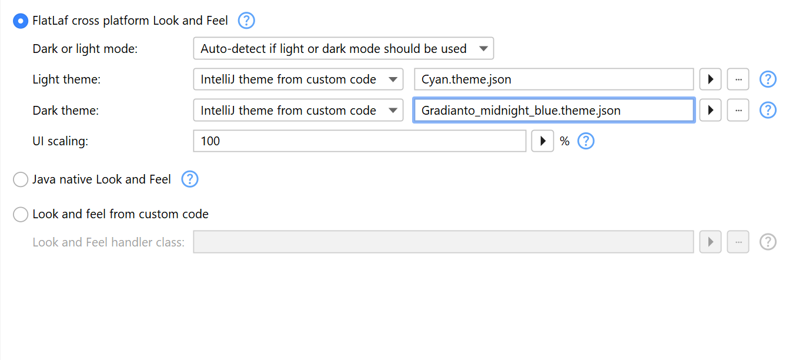Image resolution: width=786 pixels, height=360 pixels.
Task: Focus the Gradianto_midnight_blue.theme.json field
Action: (x=554, y=110)
